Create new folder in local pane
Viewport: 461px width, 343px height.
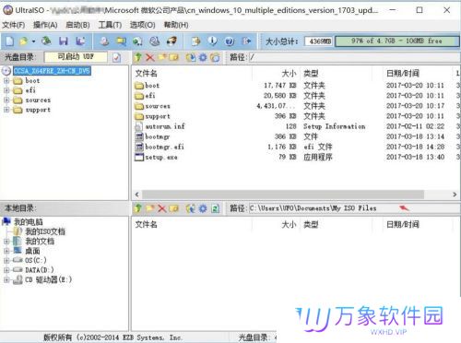(x=150, y=208)
